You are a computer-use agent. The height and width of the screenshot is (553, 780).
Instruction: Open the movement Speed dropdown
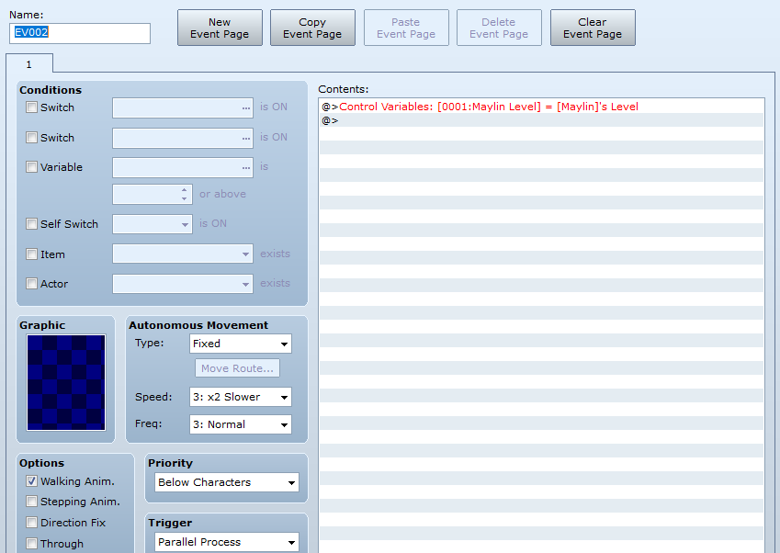(240, 397)
